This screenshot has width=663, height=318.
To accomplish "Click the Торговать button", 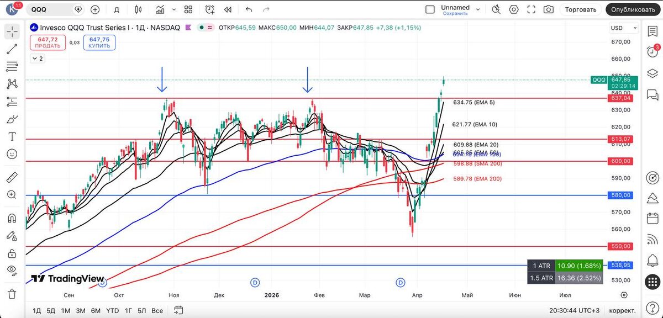I will tap(581, 9).
